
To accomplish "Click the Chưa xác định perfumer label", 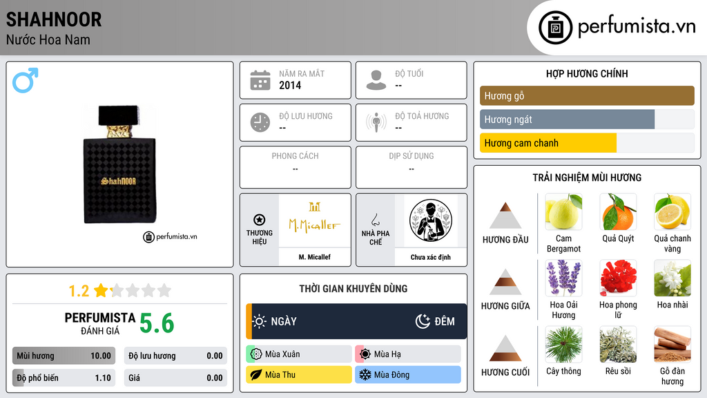I will 431,257.
